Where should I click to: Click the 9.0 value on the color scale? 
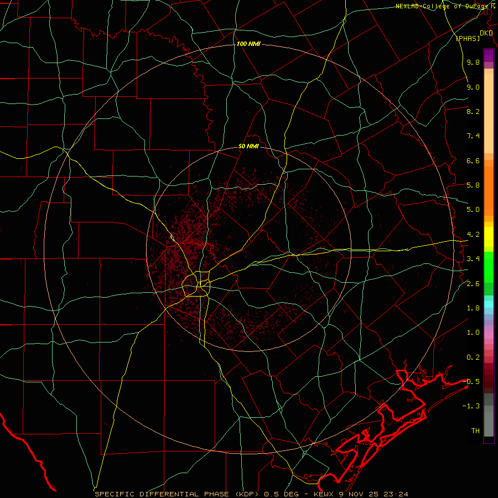point(473,87)
